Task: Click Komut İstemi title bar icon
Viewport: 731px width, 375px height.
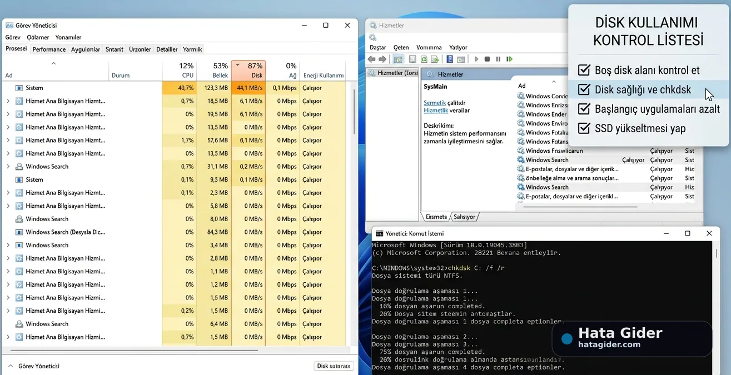Action: tap(379, 234)
